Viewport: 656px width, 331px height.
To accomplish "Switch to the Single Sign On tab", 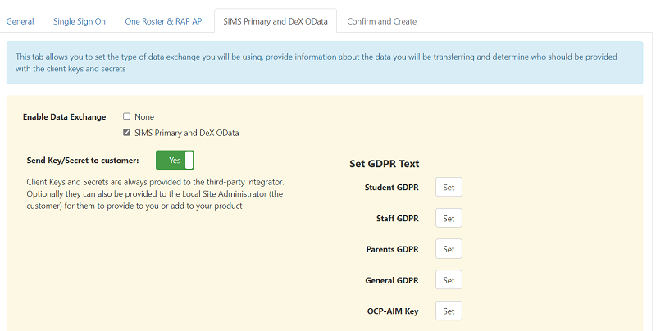I will point(80,21).
